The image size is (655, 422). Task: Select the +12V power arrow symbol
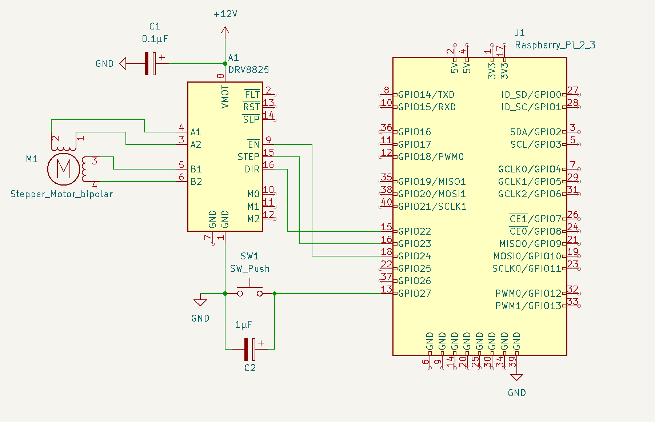coord(225,32)
